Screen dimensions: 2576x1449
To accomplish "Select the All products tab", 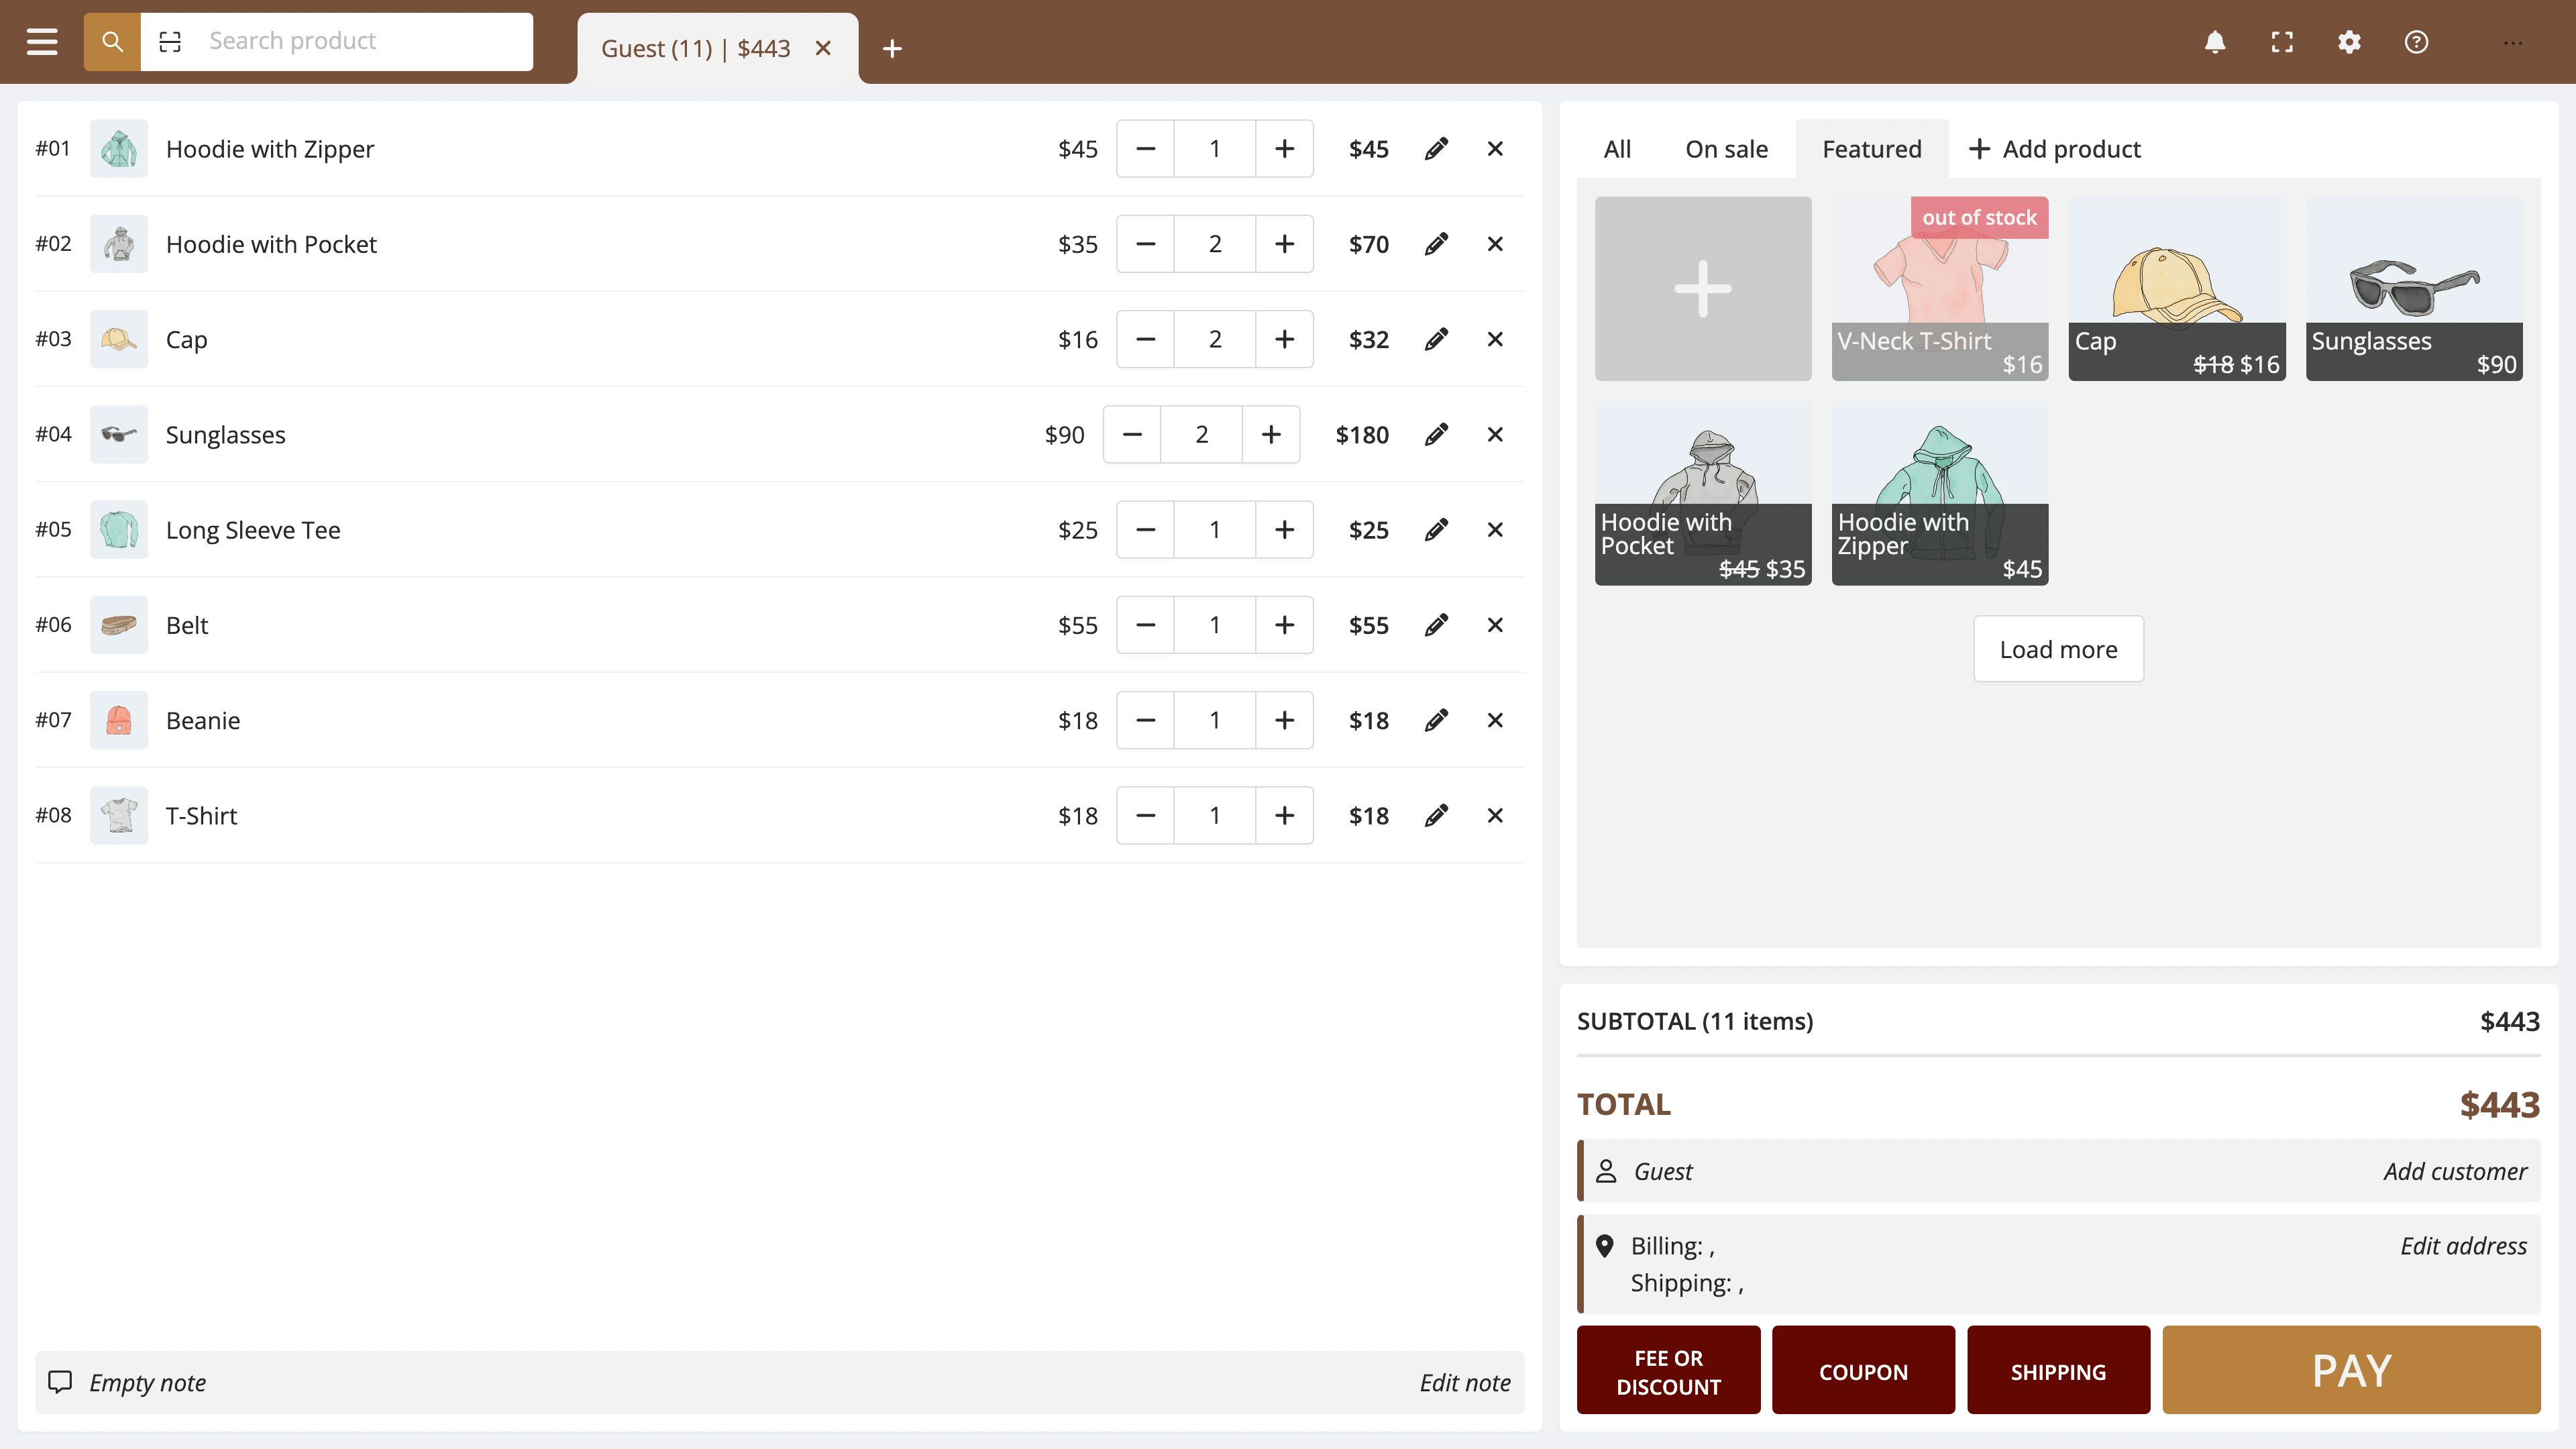I will [x=1617, y=149].
